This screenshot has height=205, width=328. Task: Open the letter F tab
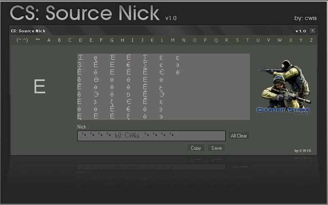point(101,40)
